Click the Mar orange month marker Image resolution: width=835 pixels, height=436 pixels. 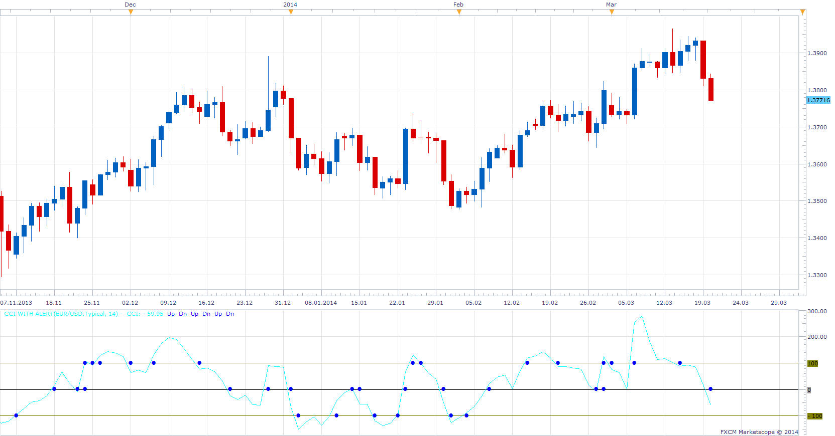point(612,12)
